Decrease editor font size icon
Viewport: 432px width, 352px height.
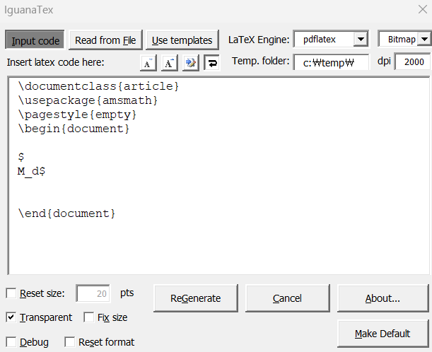148,63
